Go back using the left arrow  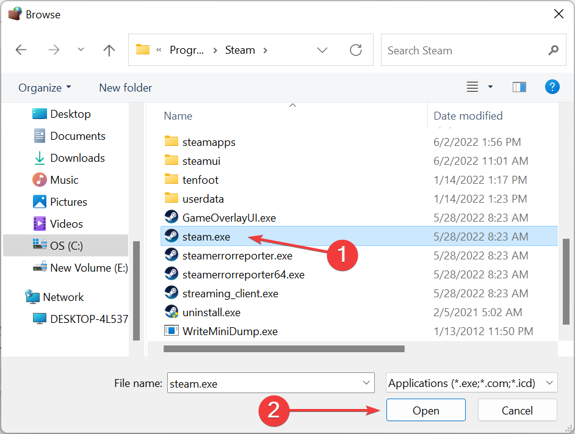click(21, 50)
